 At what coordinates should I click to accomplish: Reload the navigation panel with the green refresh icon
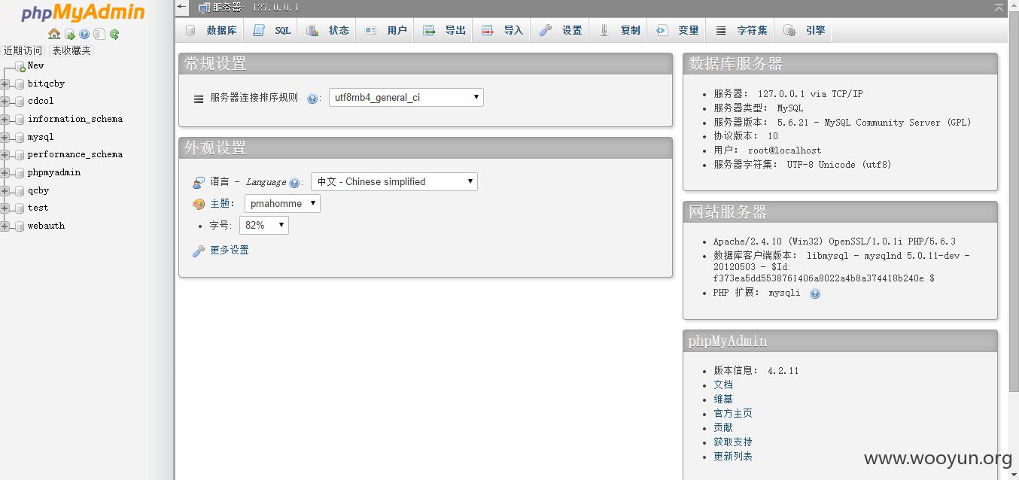coord(114,35)
